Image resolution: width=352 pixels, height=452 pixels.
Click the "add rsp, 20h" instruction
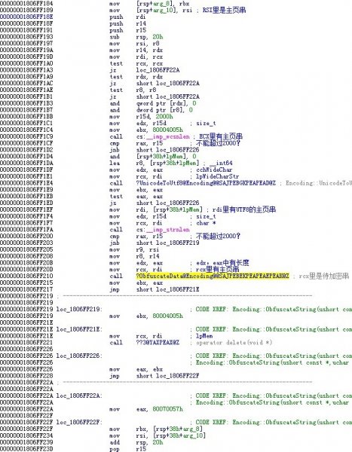pos(136,442)
